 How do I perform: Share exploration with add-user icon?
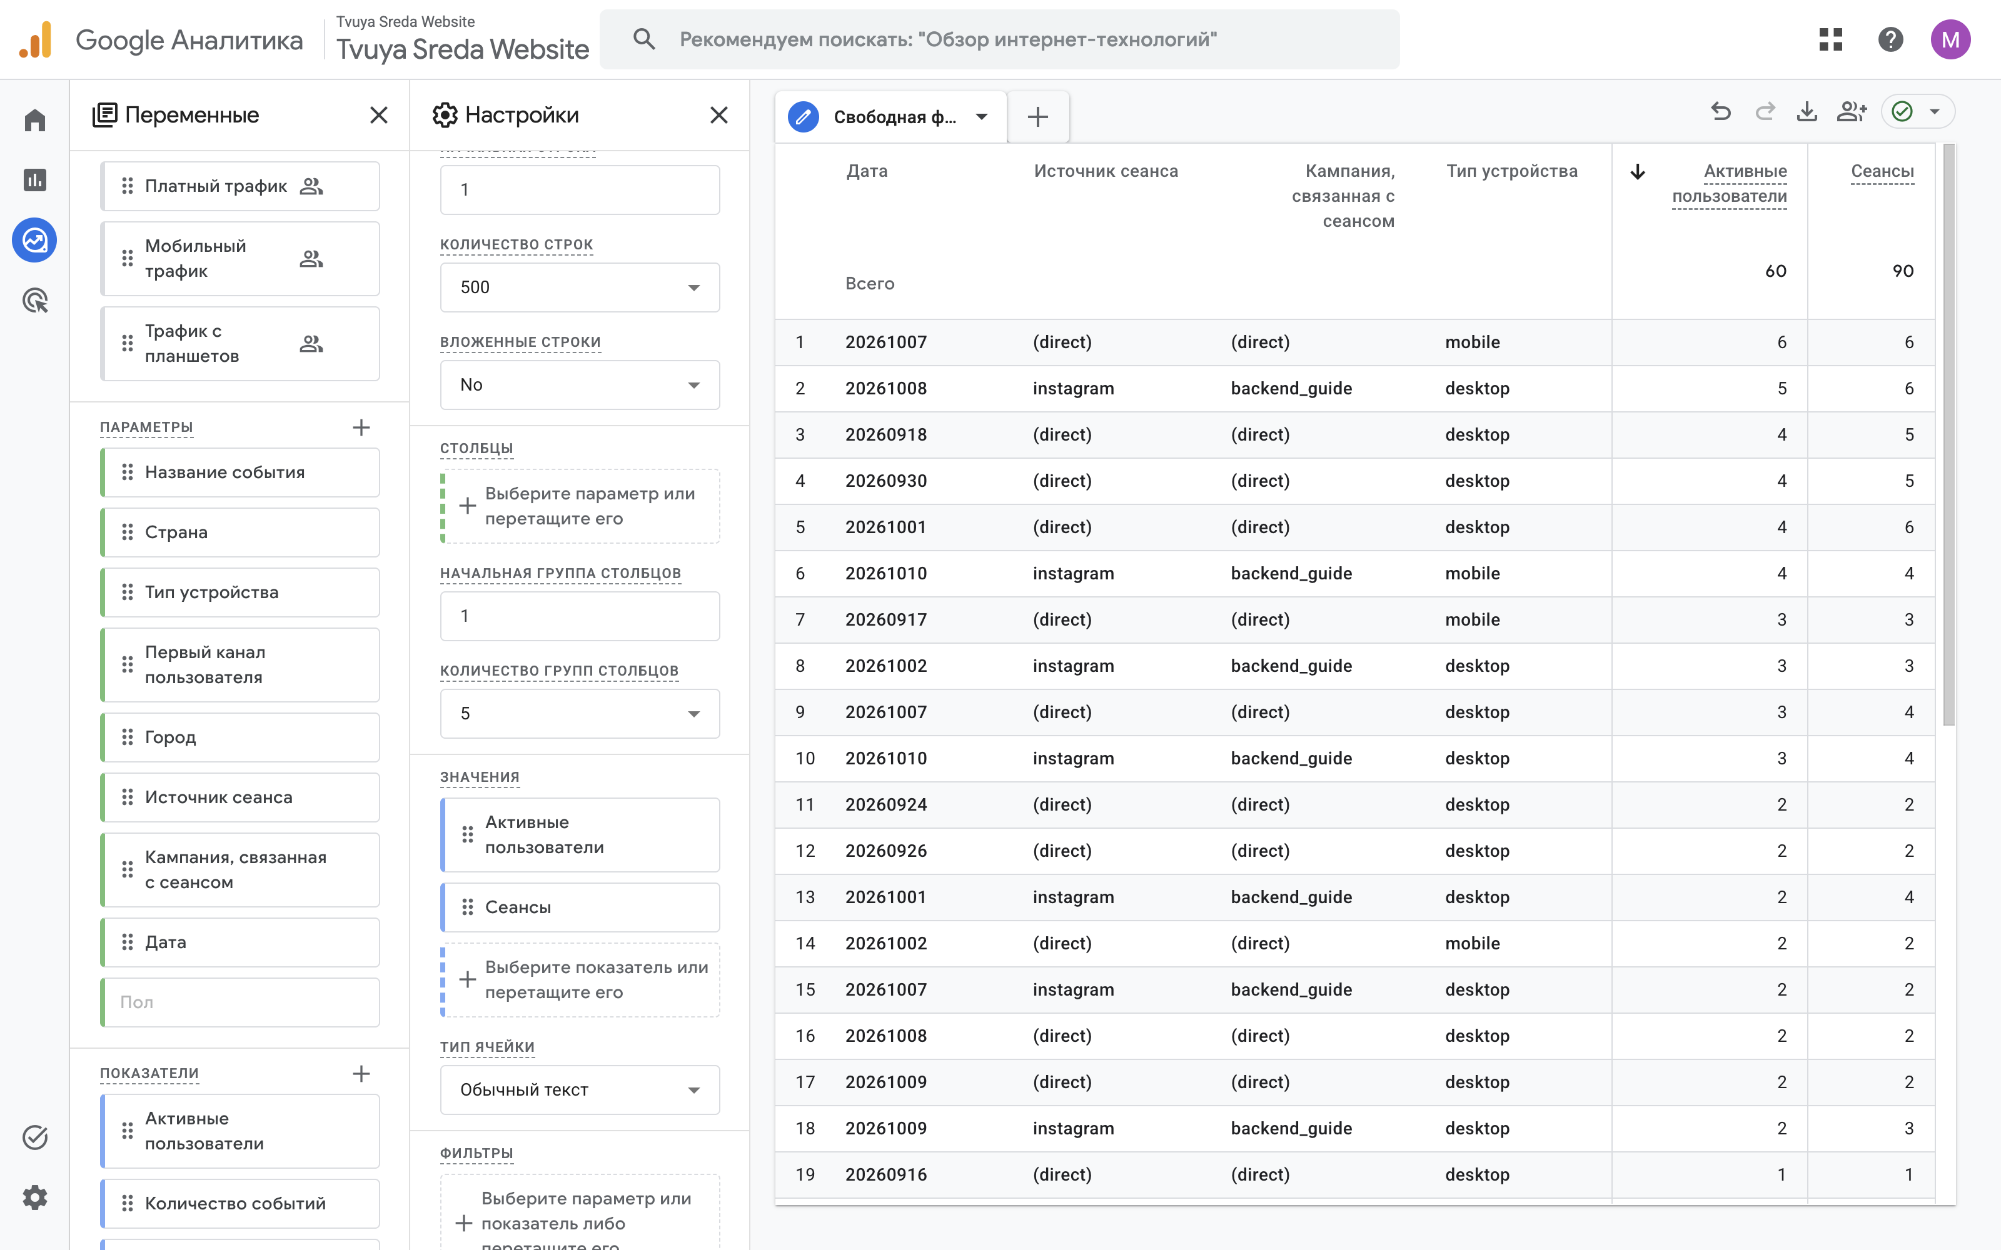1852,112
